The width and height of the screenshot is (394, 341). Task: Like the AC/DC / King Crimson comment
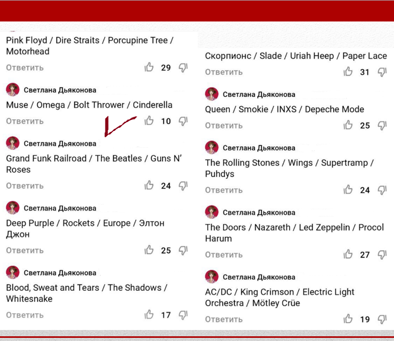pyautogui.click(x=348, y=318)
